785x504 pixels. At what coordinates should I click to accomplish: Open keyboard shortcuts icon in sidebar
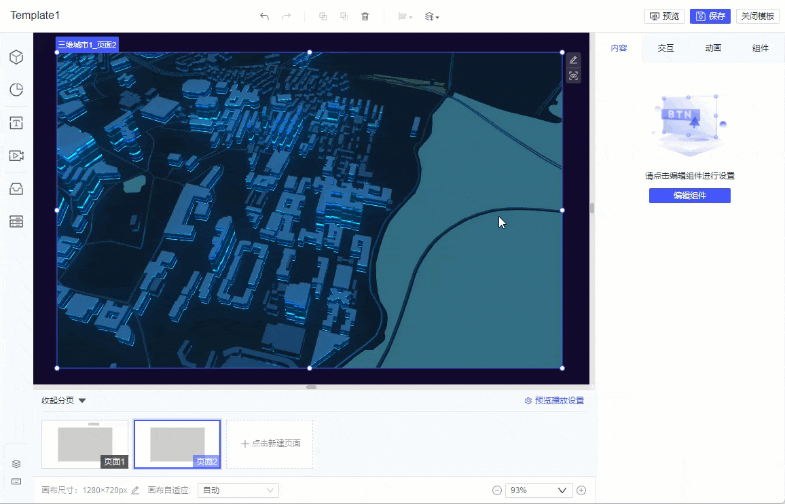pyautogui.click(x=16, y=482)
